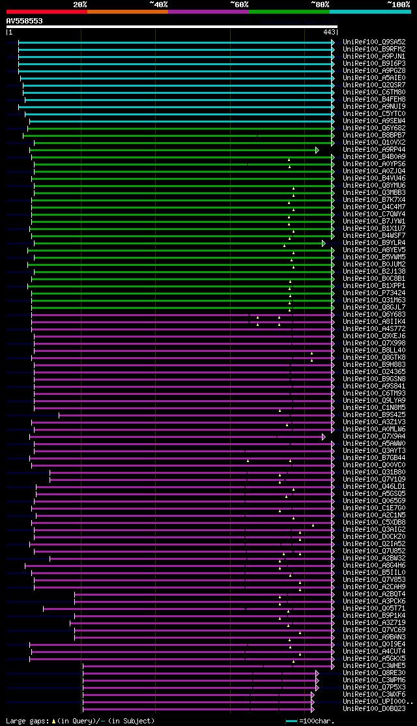The height and width of the screenshot is (726, 417).
Task: Click the UniRef100_B7GB44 label
Action: [374, 458]
